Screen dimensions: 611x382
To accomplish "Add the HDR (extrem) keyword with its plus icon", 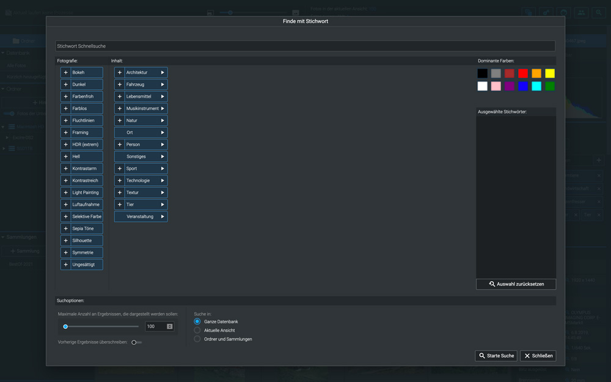I will click(x=66, y=145).
